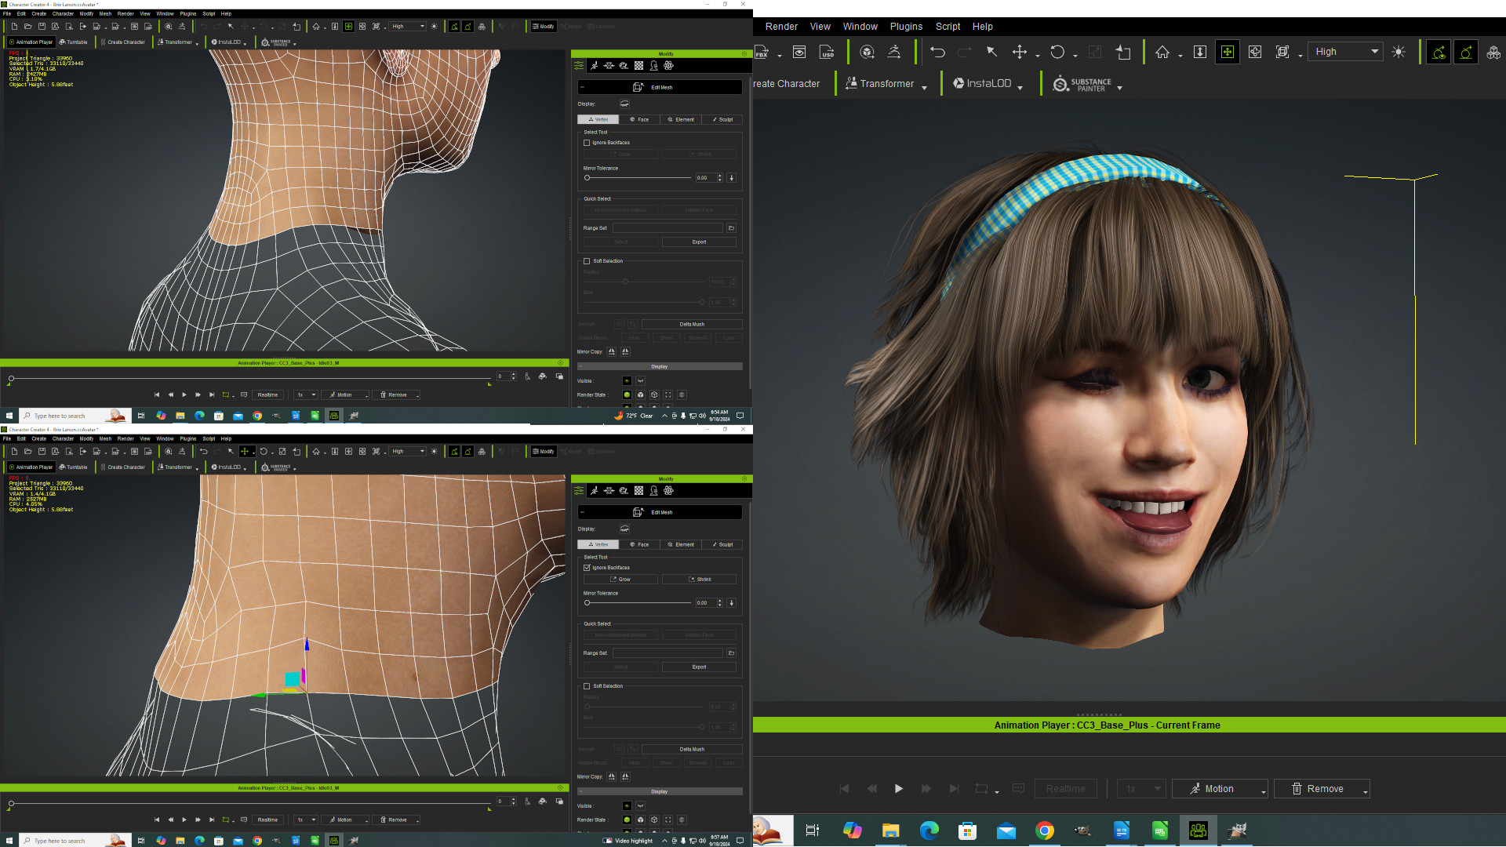The image size is (1506, 847).
Task: Open Microsoft Edge from right window taskbar
Action: click(x=929, y=831)
